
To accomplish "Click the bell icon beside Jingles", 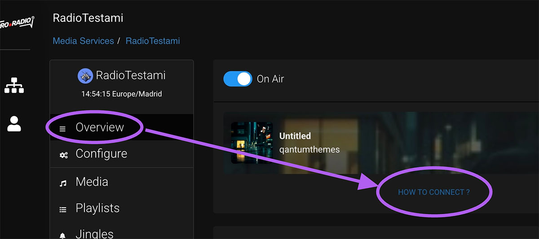I will (x=63, y=235).
